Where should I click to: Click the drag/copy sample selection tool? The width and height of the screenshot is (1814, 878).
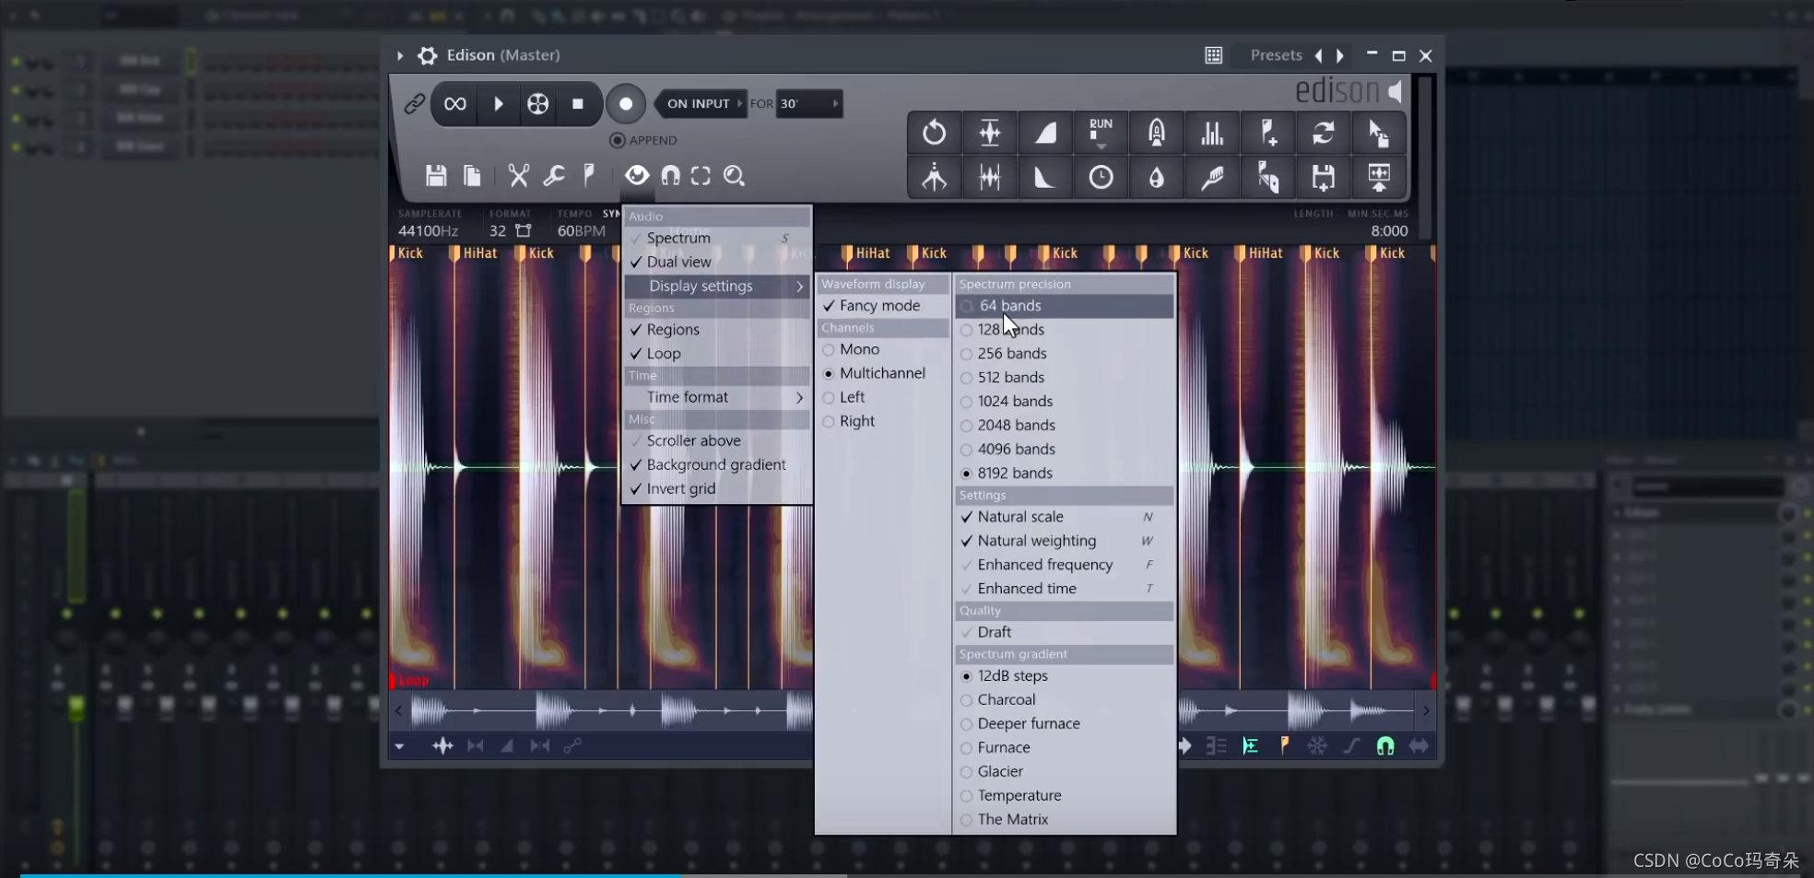(1379, 134)
